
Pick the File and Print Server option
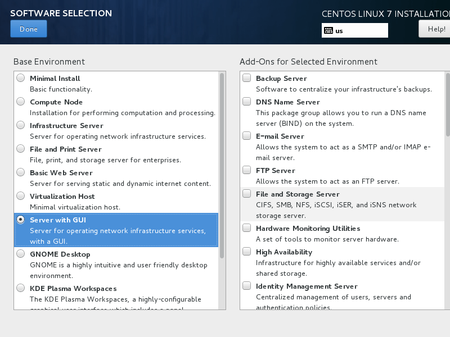pos(20,149)
